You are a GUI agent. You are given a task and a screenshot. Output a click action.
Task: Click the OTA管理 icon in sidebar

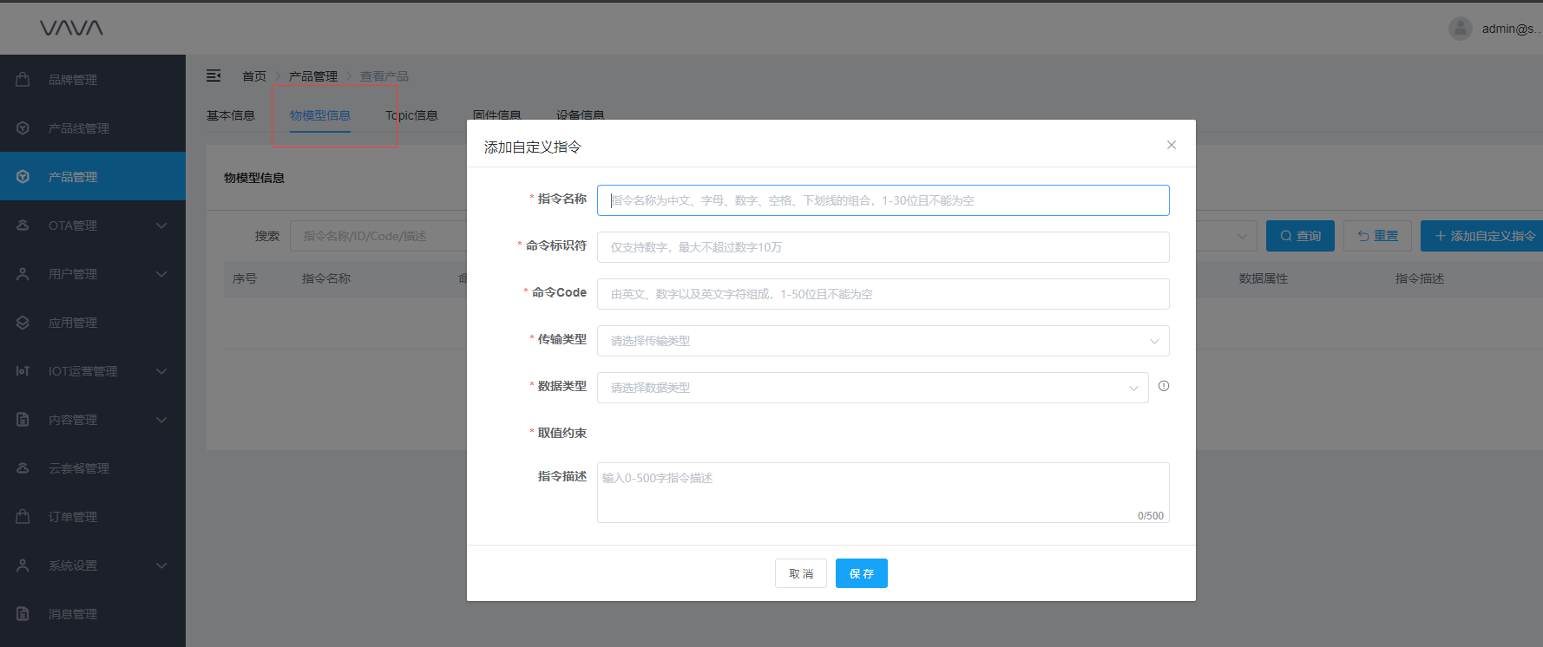coord(23,225)
